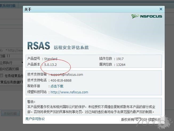
Task: Click vulnerability total value 13264
Action: (121, 65)
